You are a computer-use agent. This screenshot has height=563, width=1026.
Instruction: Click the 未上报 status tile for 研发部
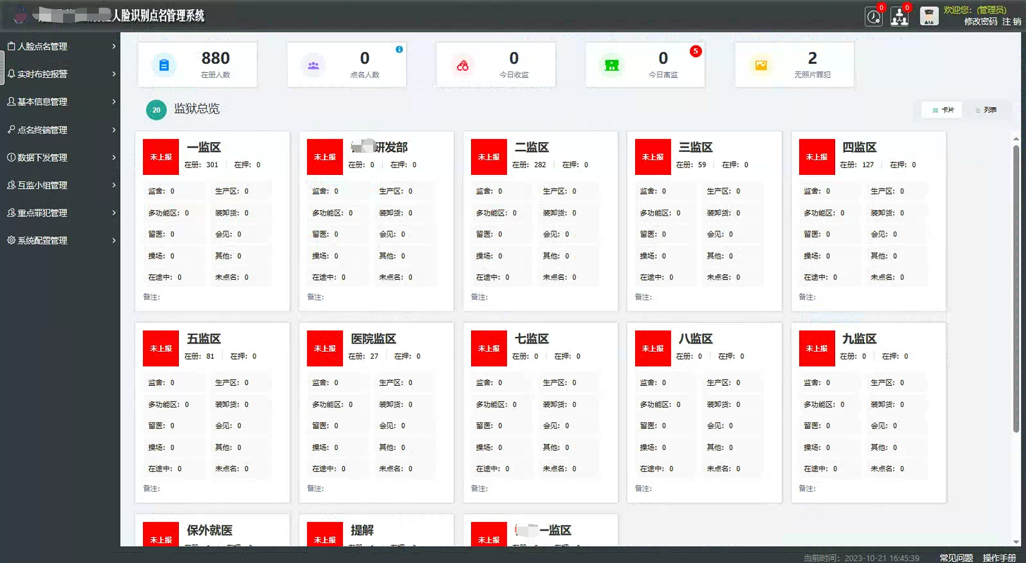coord(325,157)
